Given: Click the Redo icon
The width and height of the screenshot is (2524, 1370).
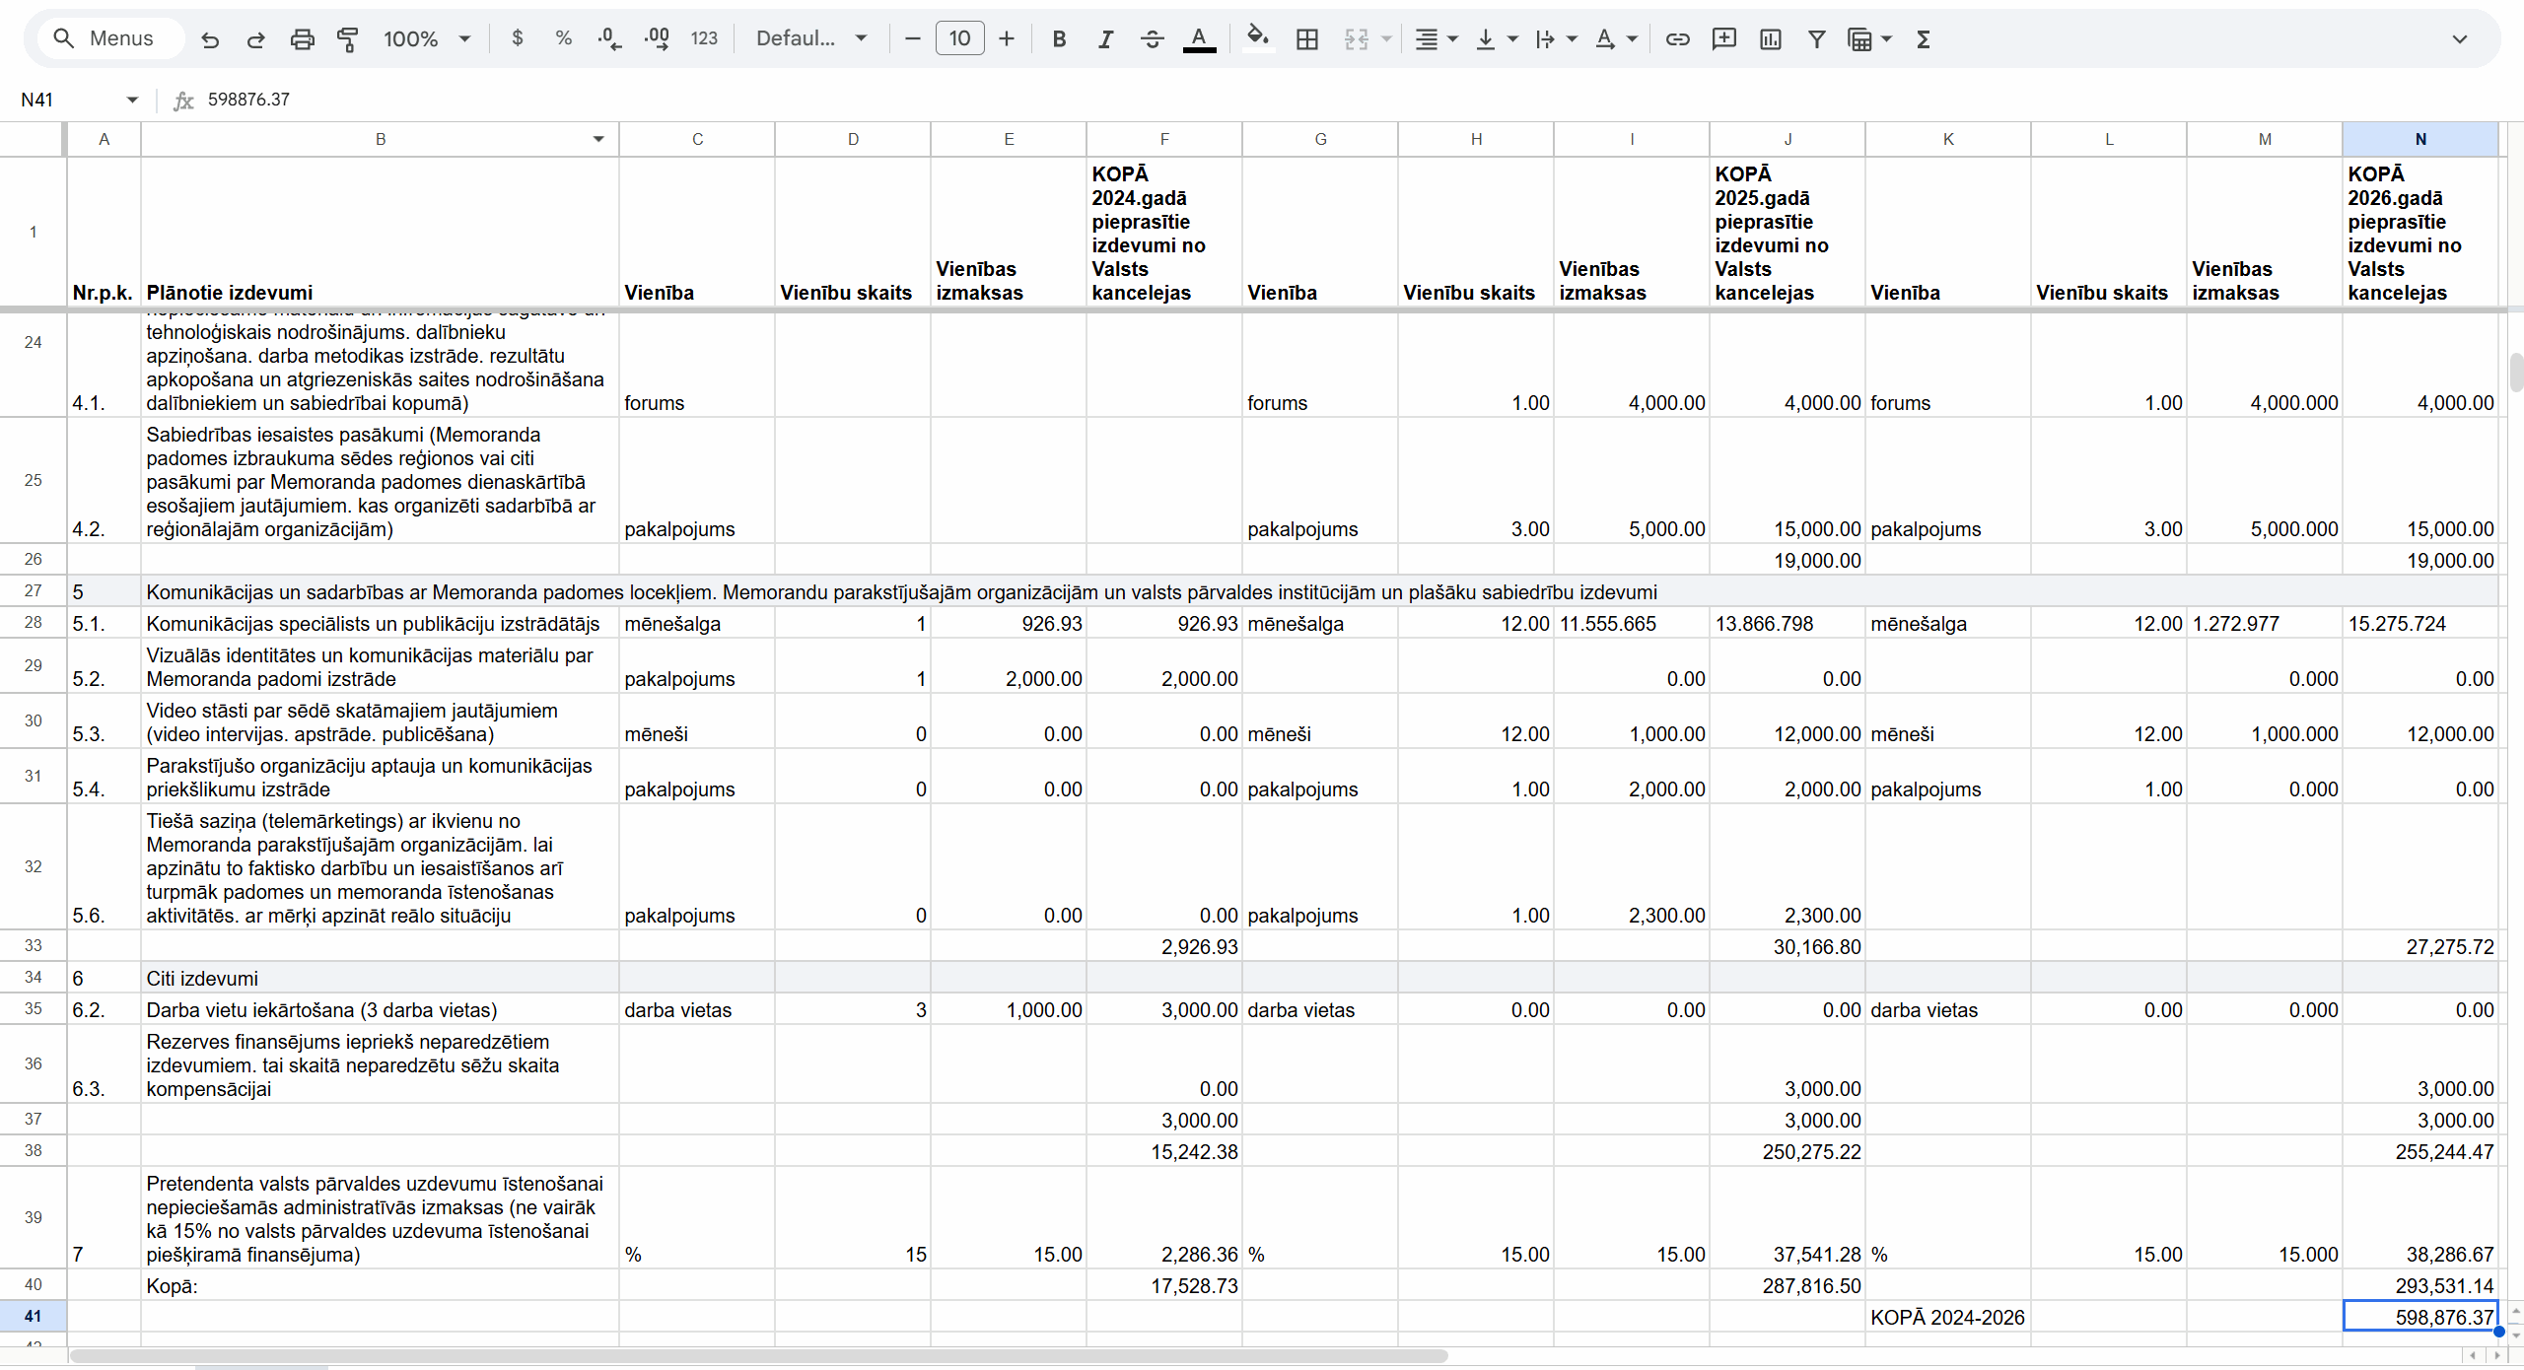Looking at the screenshot, I should click(255, 39).
